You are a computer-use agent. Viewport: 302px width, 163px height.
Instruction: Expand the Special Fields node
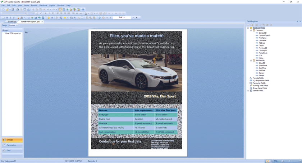point(248,91)
